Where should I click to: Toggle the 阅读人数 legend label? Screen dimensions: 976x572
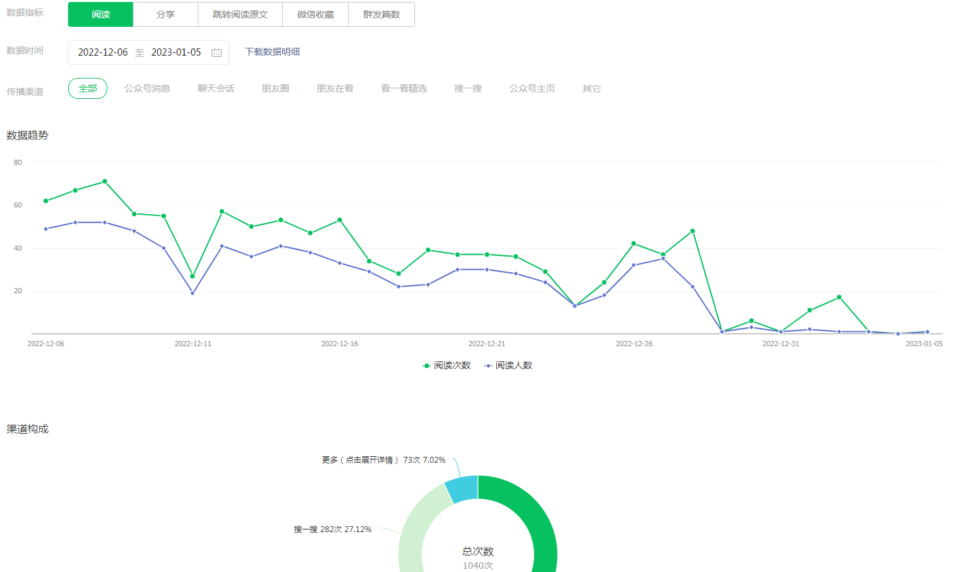[514, 366]
